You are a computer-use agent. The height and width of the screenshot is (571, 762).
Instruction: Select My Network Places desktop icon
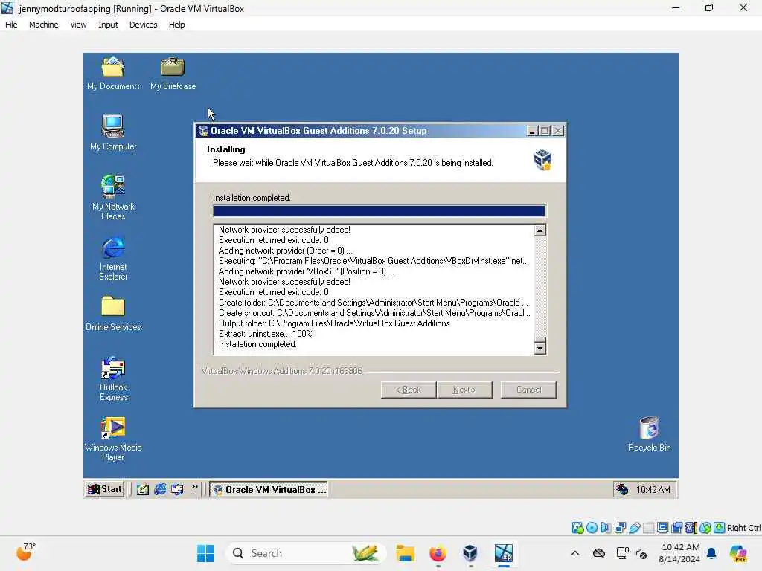click(x=113, y=197)
